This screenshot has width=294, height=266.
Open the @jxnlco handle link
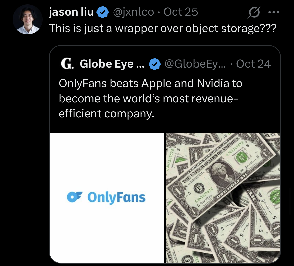click(x=133, y=12)
